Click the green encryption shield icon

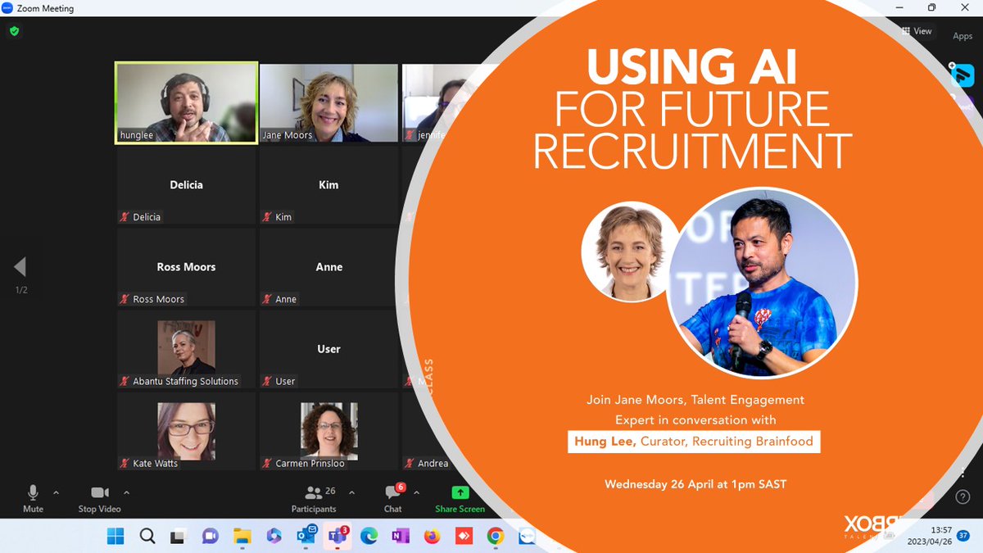[x=14, y=31]
